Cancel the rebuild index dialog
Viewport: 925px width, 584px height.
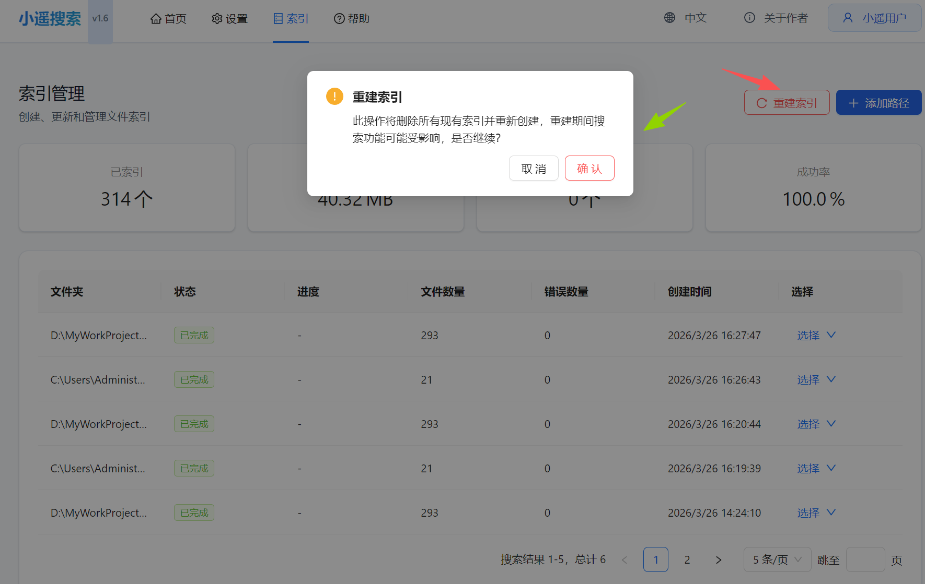[x=534, y=169]
